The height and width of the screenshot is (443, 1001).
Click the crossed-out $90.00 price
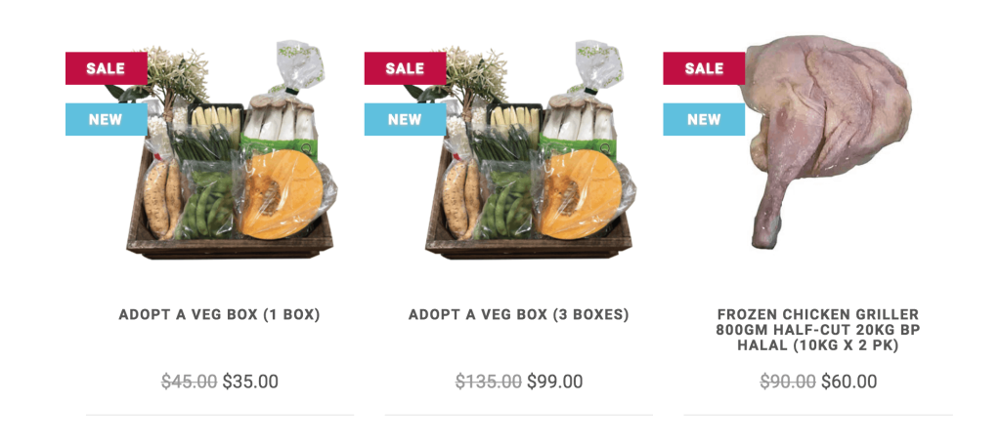[x=787, y=382]
